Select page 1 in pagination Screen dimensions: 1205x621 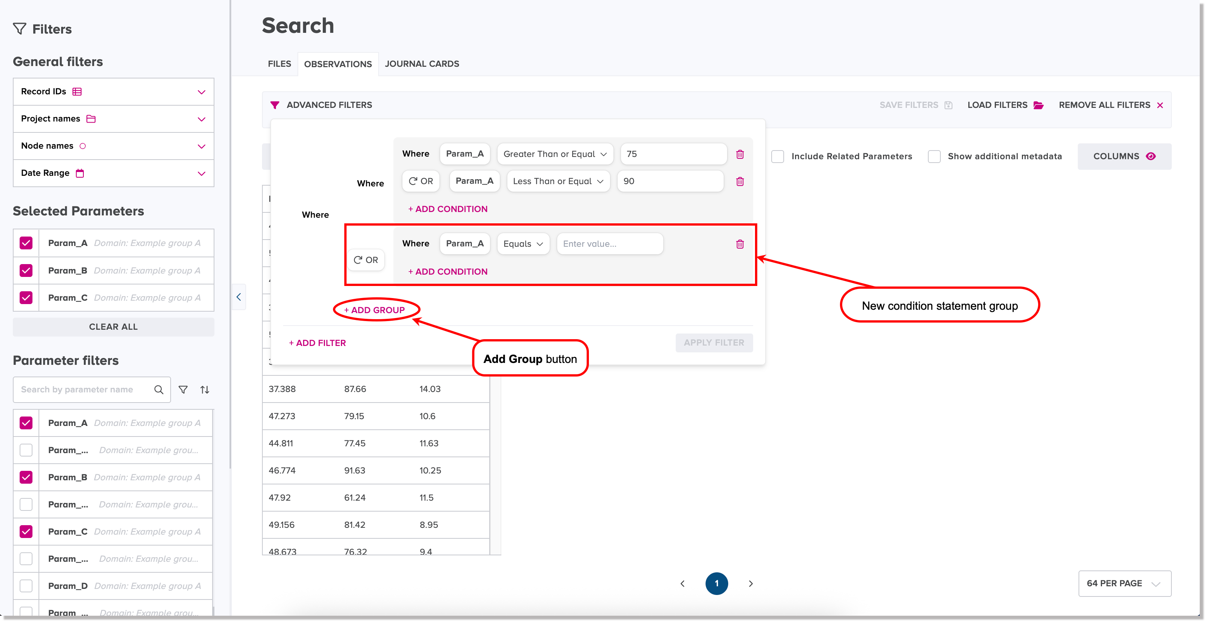[717, 584]
